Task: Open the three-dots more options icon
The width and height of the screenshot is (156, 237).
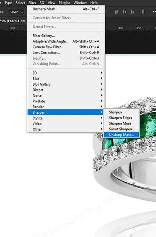Action: pos(154,12)
